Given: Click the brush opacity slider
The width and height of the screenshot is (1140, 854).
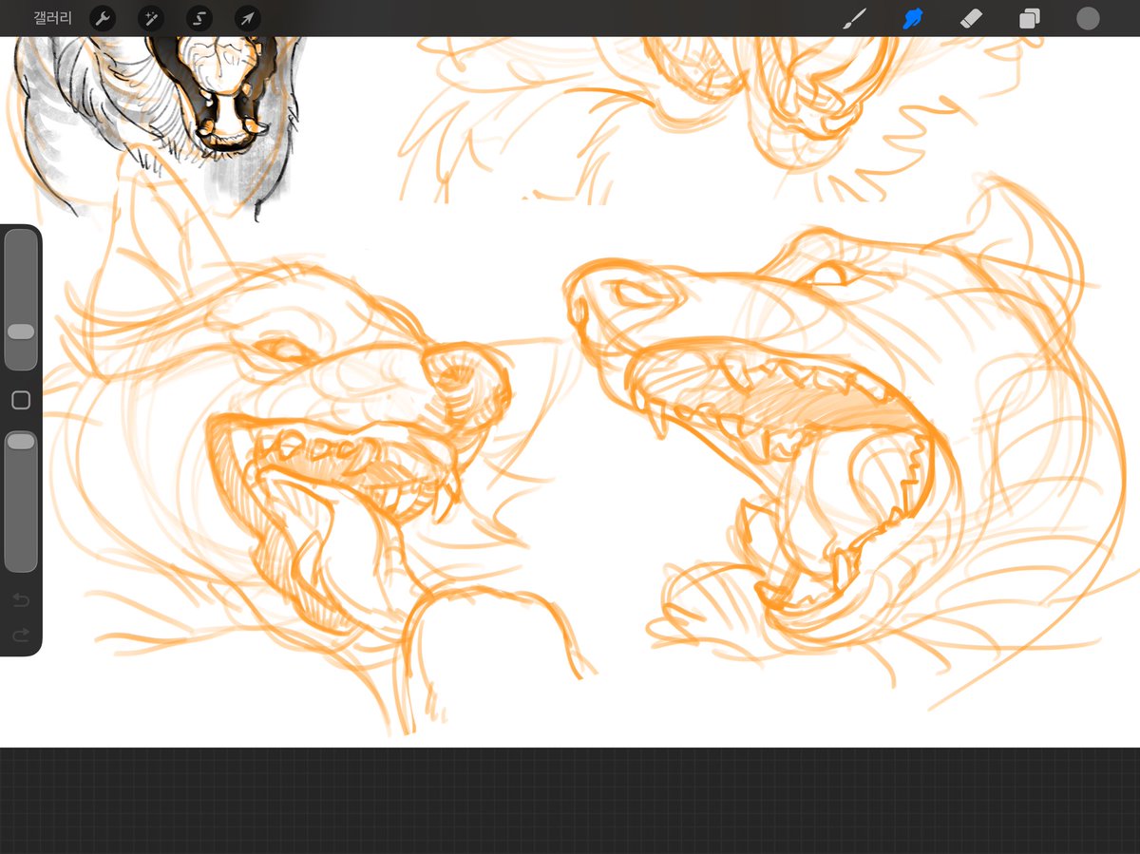Looking at the screenshot, I should [21, 501].
